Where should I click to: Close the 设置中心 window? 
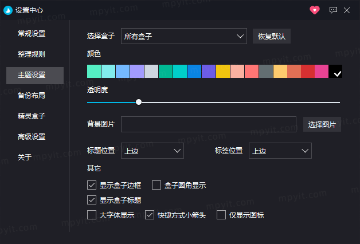point(347,10)
